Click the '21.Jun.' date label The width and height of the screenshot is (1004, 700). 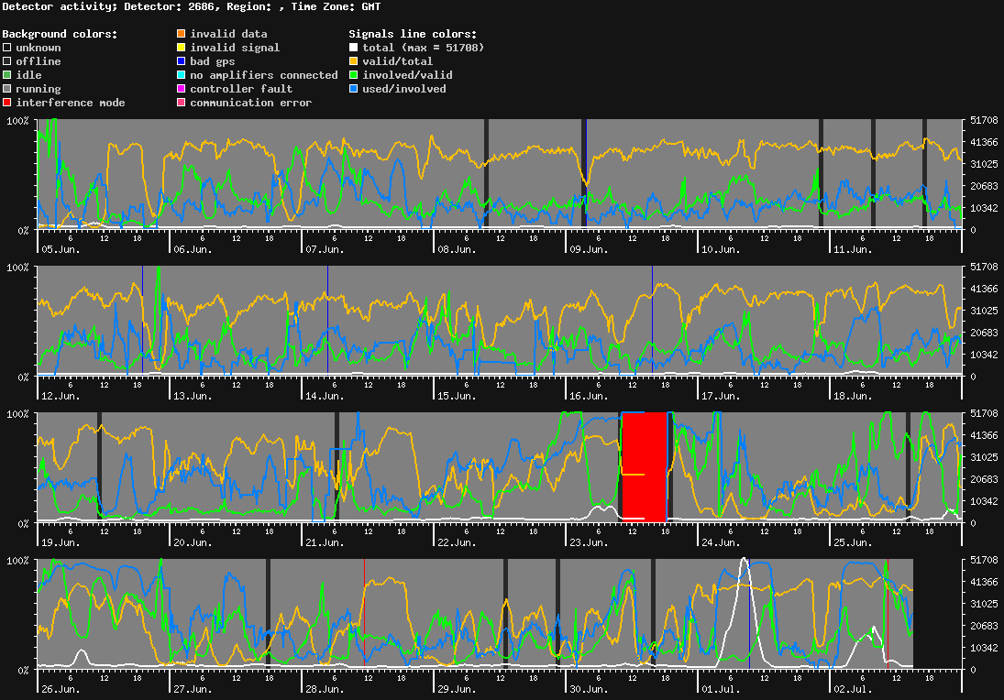(325, 542)
